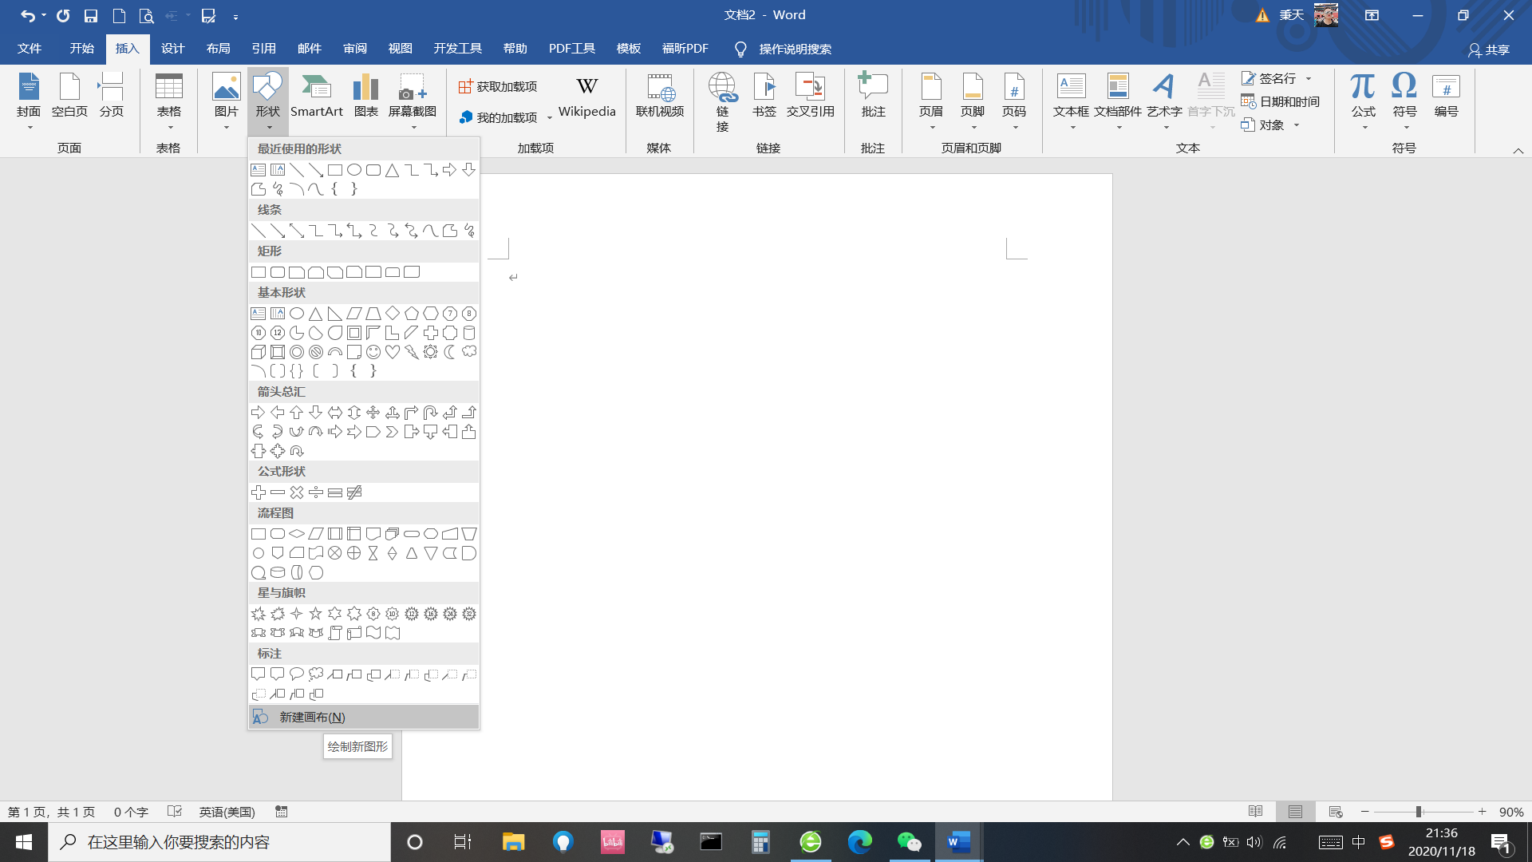Image resolution: width=1532 pixels, height=862 pixels.
Task: Open Screenshot (屏幕截图) dropdown
Action: 413,100
